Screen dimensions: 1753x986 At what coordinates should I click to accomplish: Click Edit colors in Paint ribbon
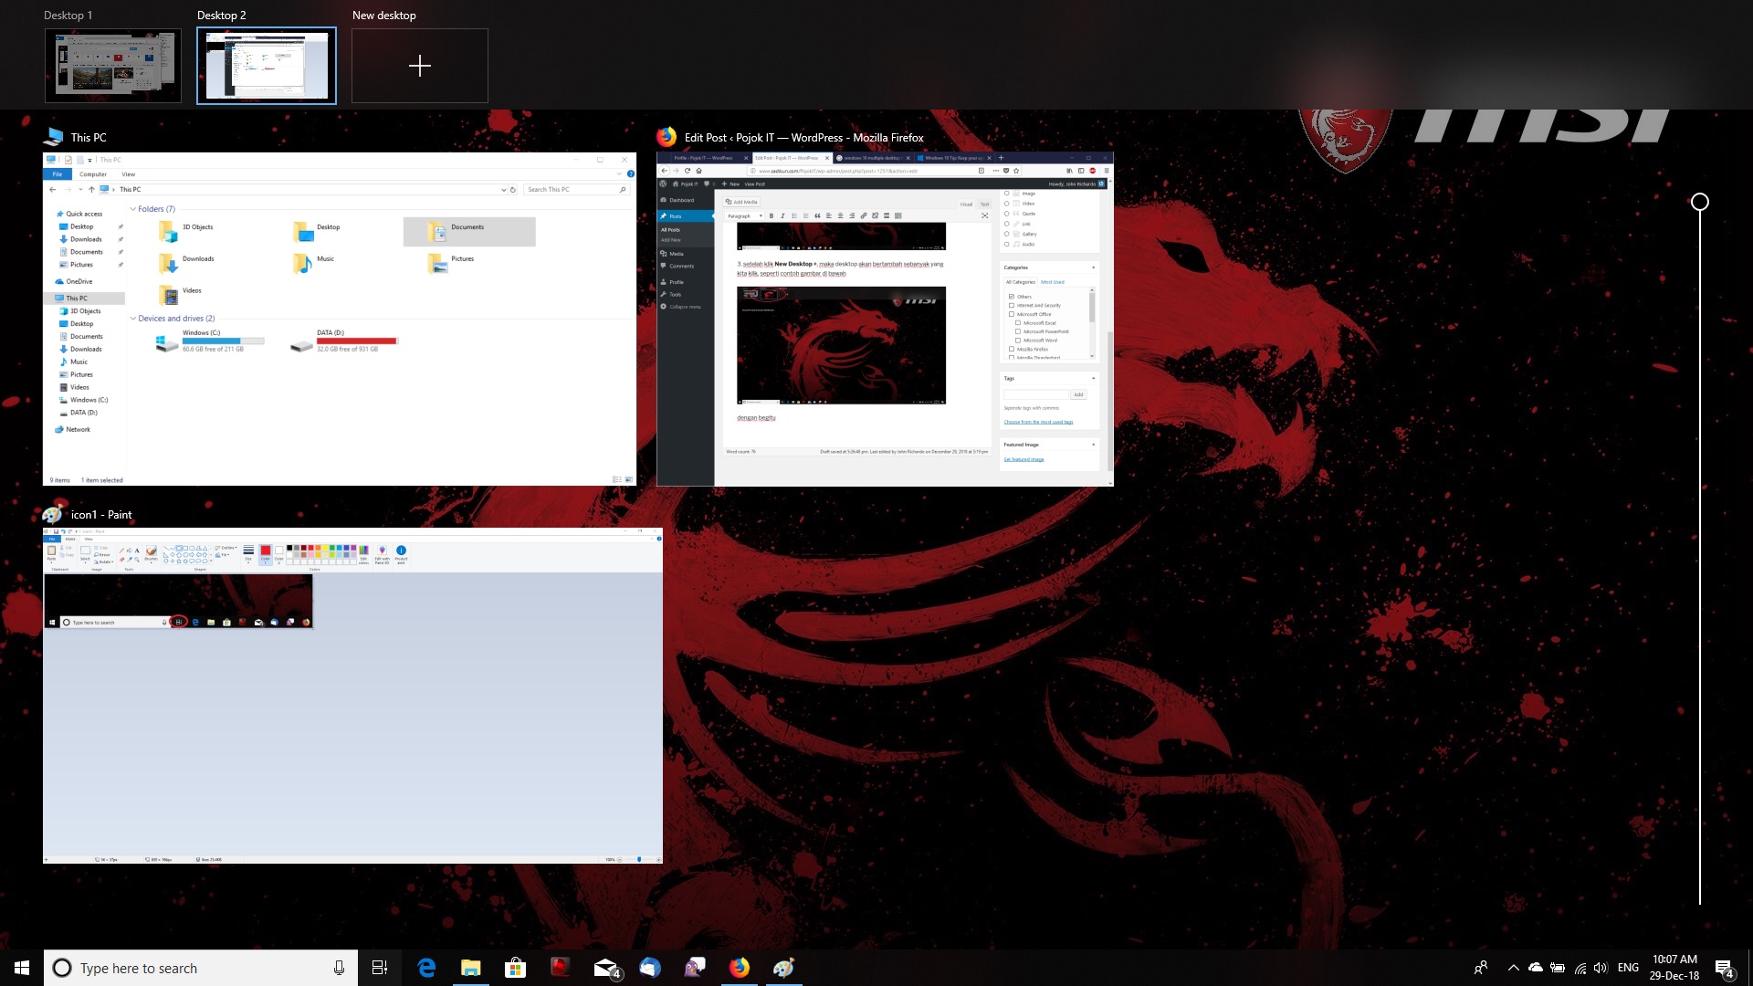tap(363, 554)
